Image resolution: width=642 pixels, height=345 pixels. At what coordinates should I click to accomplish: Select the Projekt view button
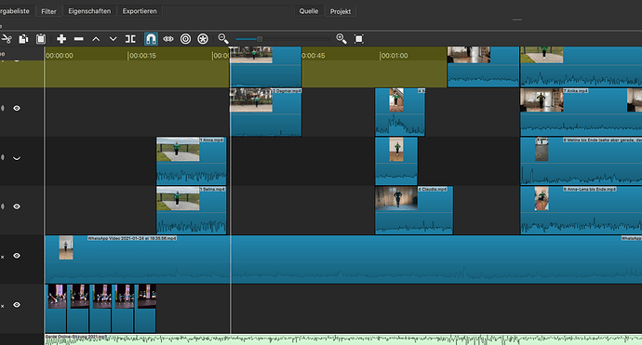[341, 11]
